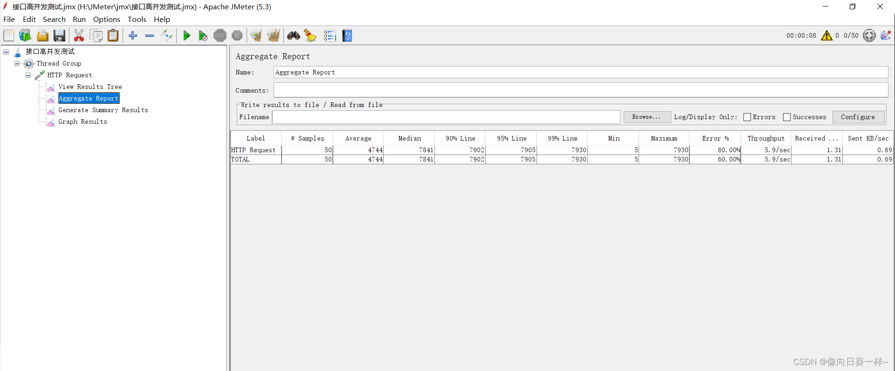This screenshot has height=371, width=895.
Task: Select Generate Summary Results listener
Action: 103,110
